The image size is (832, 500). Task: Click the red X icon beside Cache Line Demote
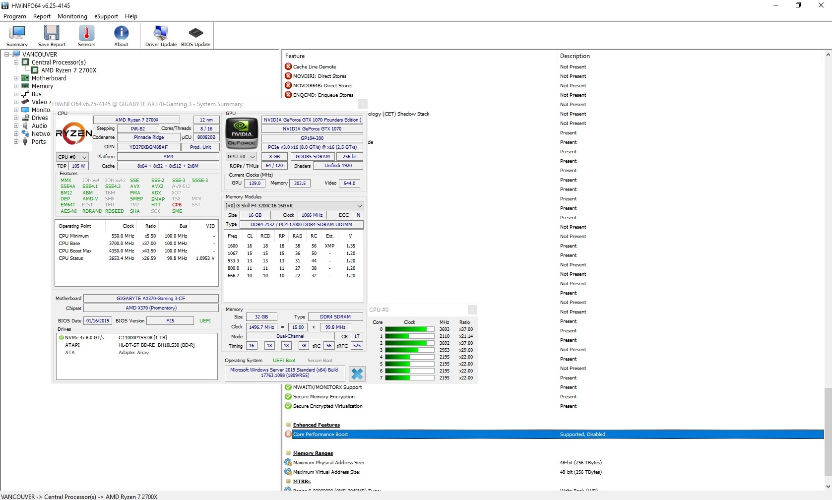pyautogui.click(x=288, y=66)
